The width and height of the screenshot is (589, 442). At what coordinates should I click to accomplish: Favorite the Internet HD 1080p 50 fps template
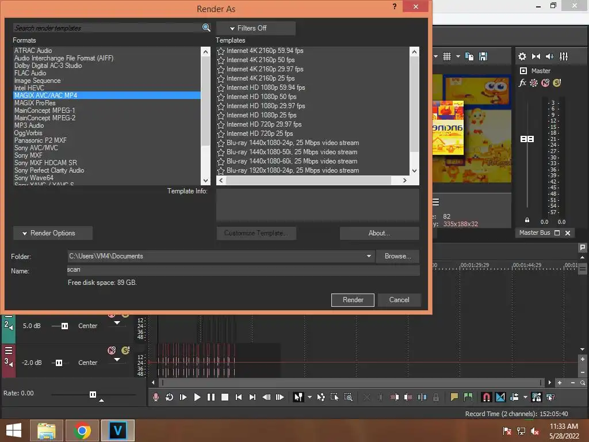221,97
